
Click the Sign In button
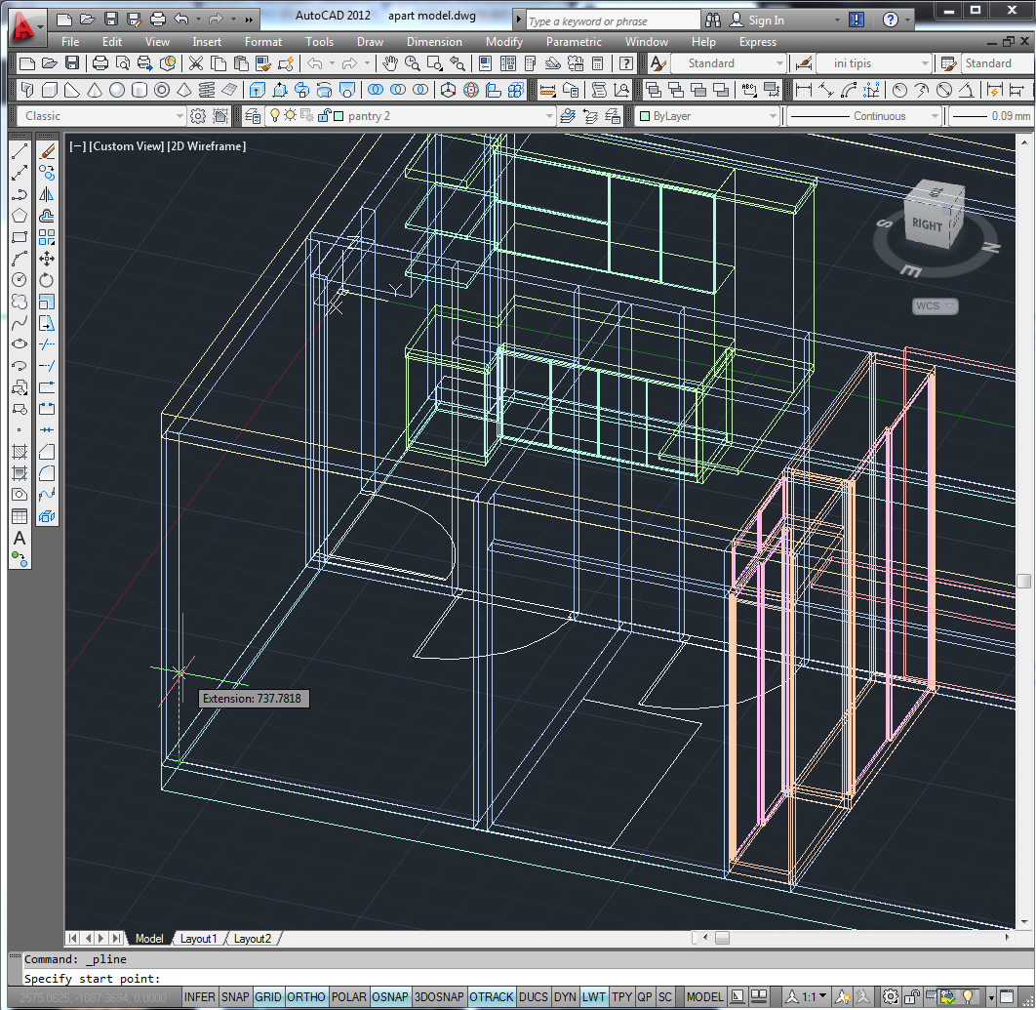(x=766, y=20)
